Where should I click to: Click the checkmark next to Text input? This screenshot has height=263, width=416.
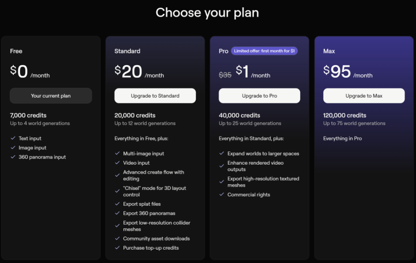tap(13, 139)
